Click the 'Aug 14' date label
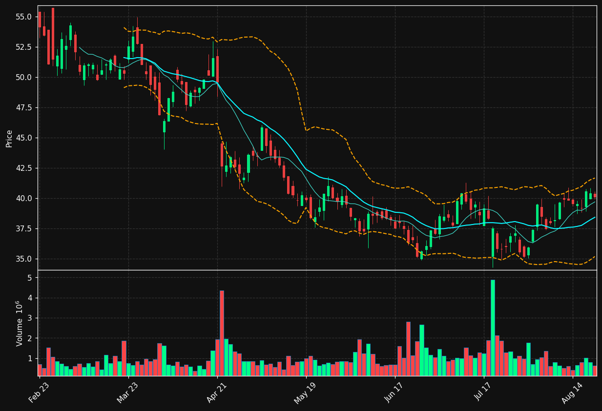Screen dimensions: 602x411 572,393
